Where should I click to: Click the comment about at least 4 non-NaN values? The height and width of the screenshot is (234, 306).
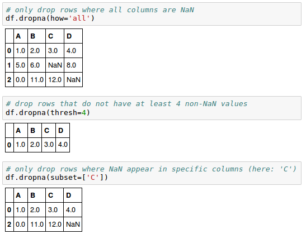126,104
